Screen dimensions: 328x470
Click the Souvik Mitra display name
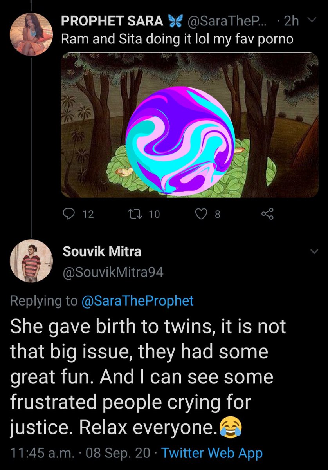pyautogui.click(x=102, y=251)
